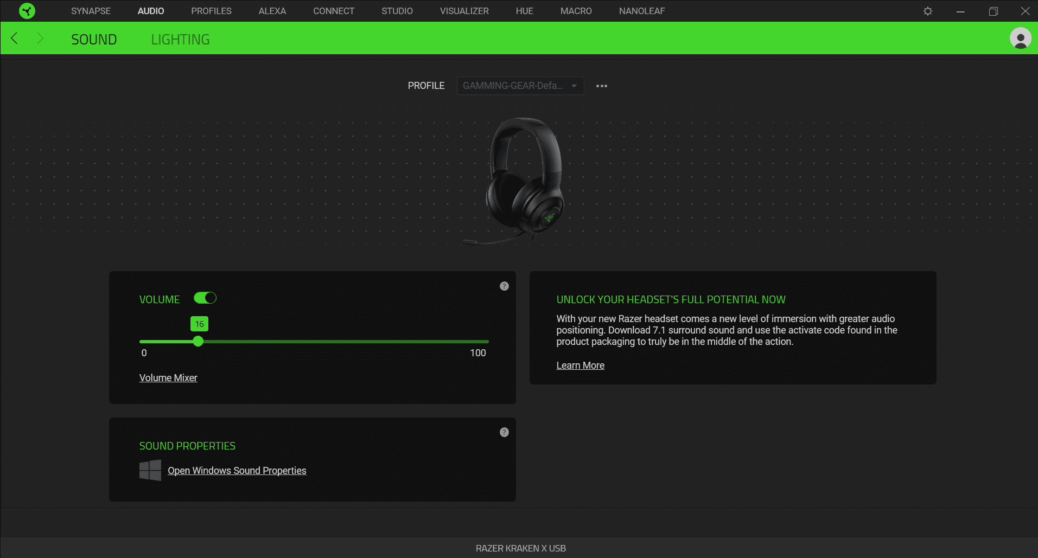This screenshot has width=1038, height=558.
Task: Click the volume slider handle
Action: point(198,341)
